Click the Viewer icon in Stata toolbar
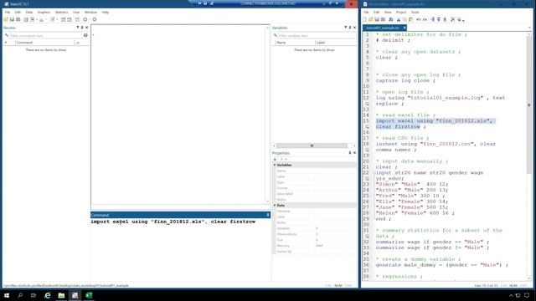This screenshot has width=536, height=301. [33, 19]
